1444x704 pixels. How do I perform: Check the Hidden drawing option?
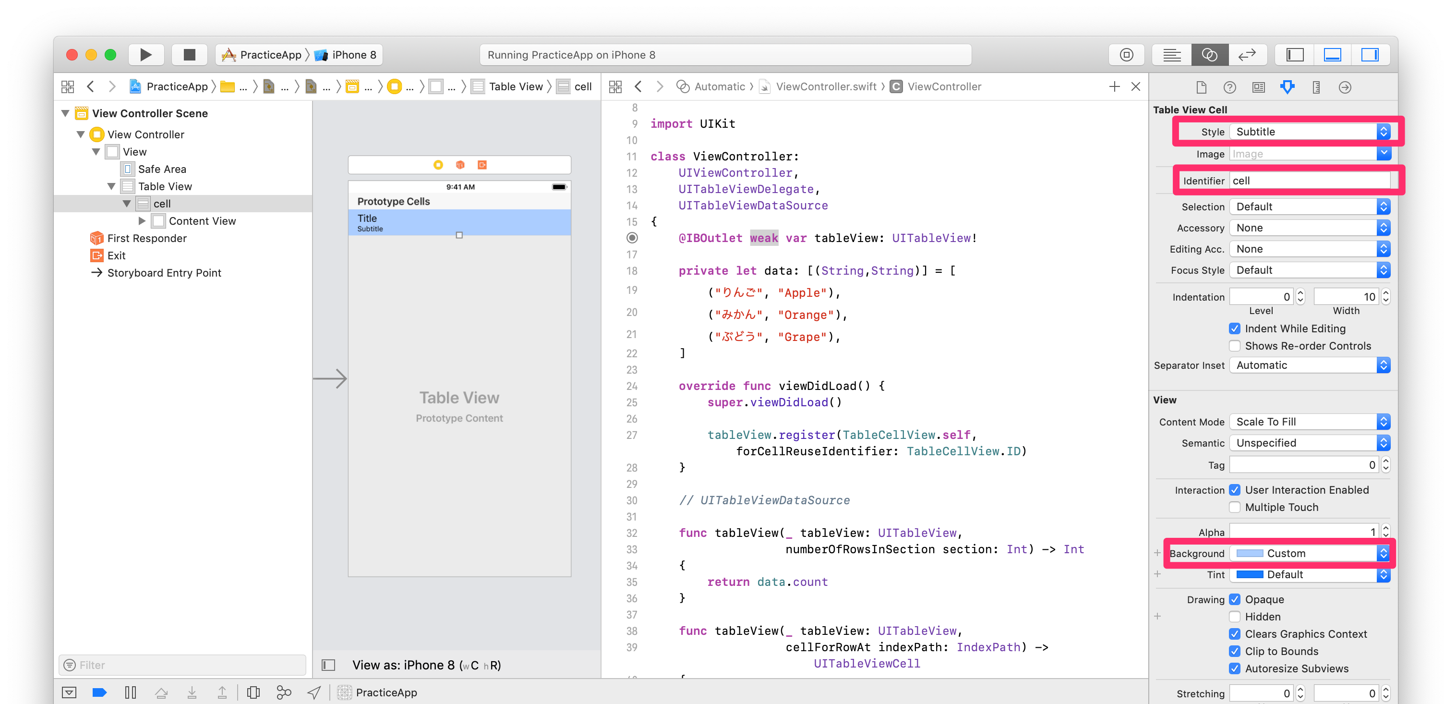(1235, 617)
